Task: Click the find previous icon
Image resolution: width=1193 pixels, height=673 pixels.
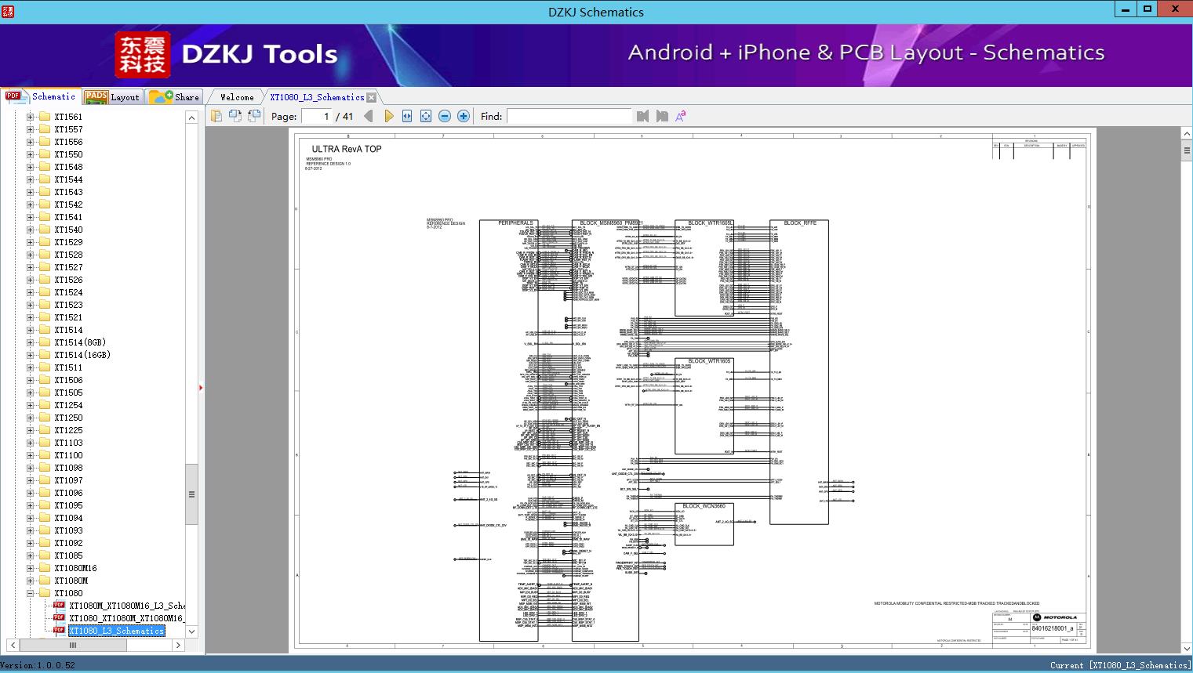Action: 643,116
